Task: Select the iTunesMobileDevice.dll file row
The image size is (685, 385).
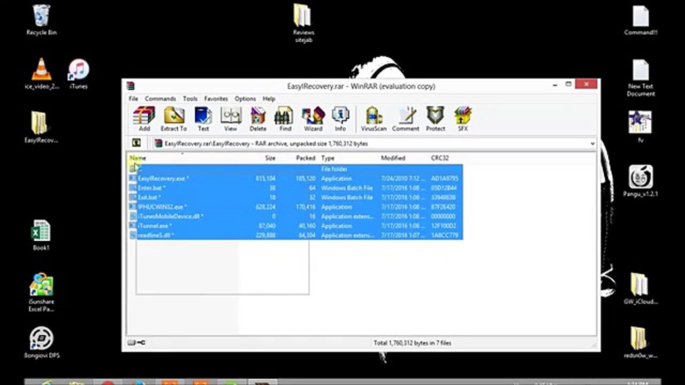Action: point(295,217)
